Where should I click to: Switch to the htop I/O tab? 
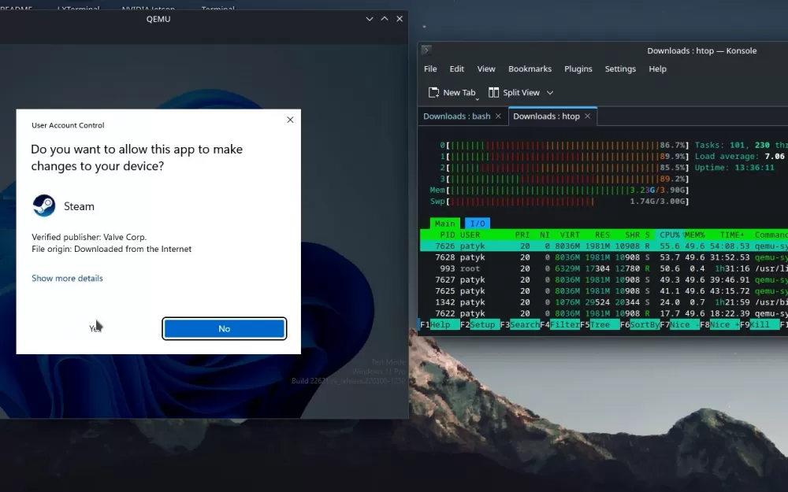point(477,224)
